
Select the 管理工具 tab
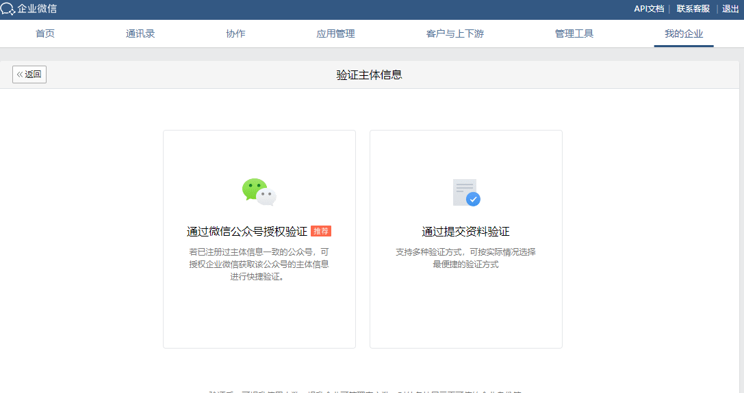(574, 33)
